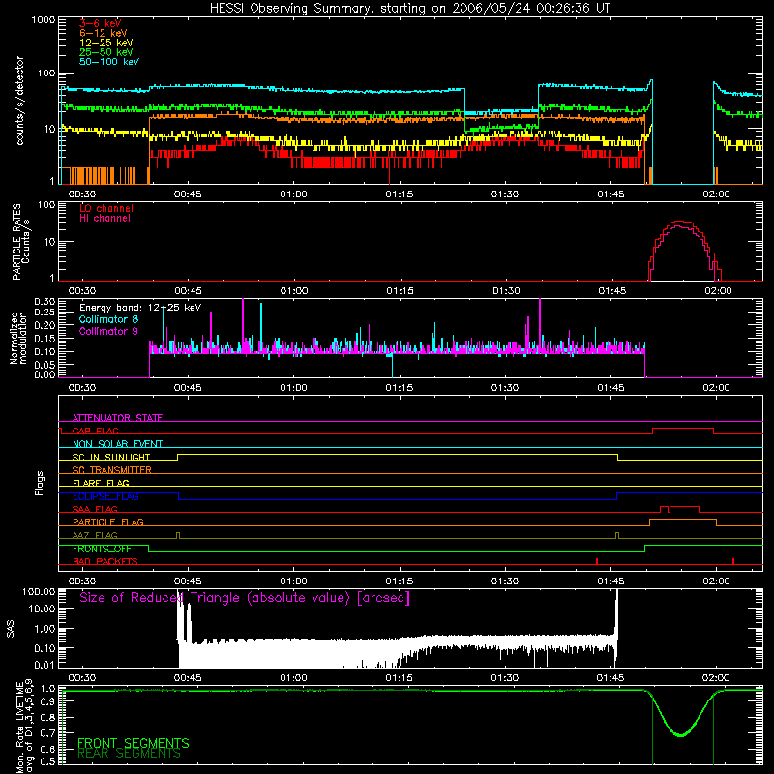Click the PARTICLE FLAG label

point(108,521)
